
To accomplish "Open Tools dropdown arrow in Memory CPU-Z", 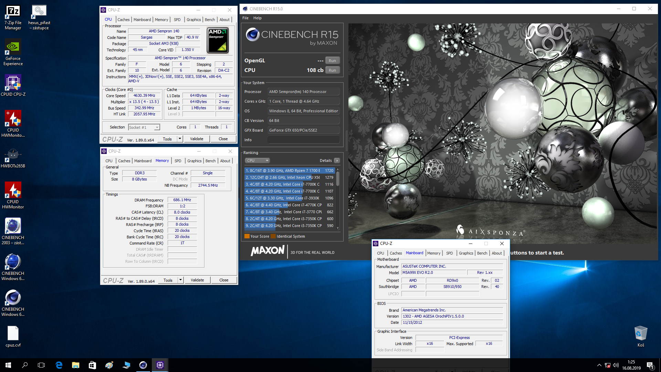I will tap(180, 280).
